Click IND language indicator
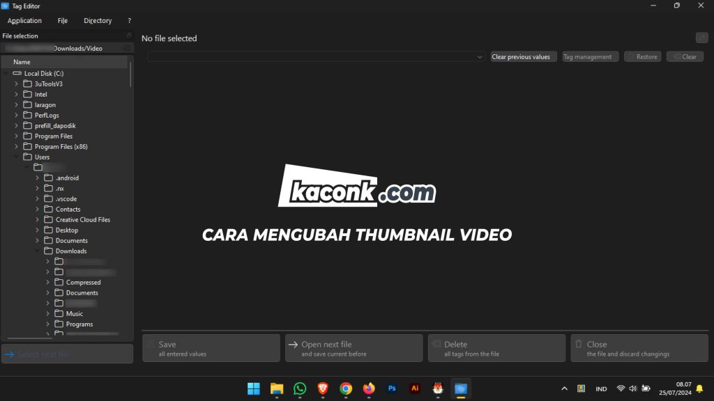The width and height of the screenshot is (714, 401). [x=601, y=388]
